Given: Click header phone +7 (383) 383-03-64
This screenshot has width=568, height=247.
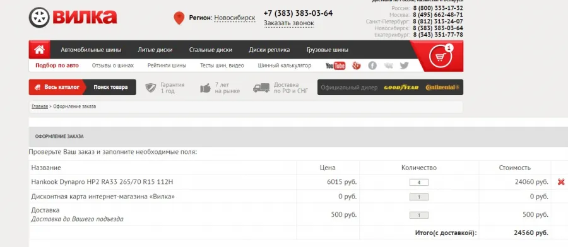Looking at the screenshot, I should point(298,13).
